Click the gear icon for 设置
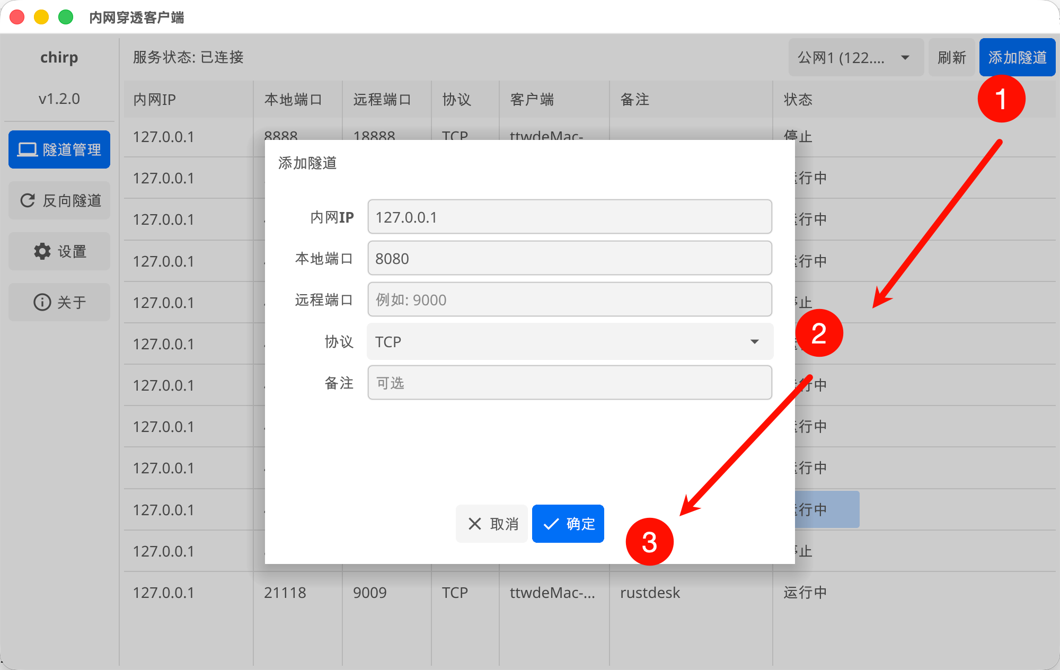Viewport: 1060px width, 670px height. pos(42,251)
